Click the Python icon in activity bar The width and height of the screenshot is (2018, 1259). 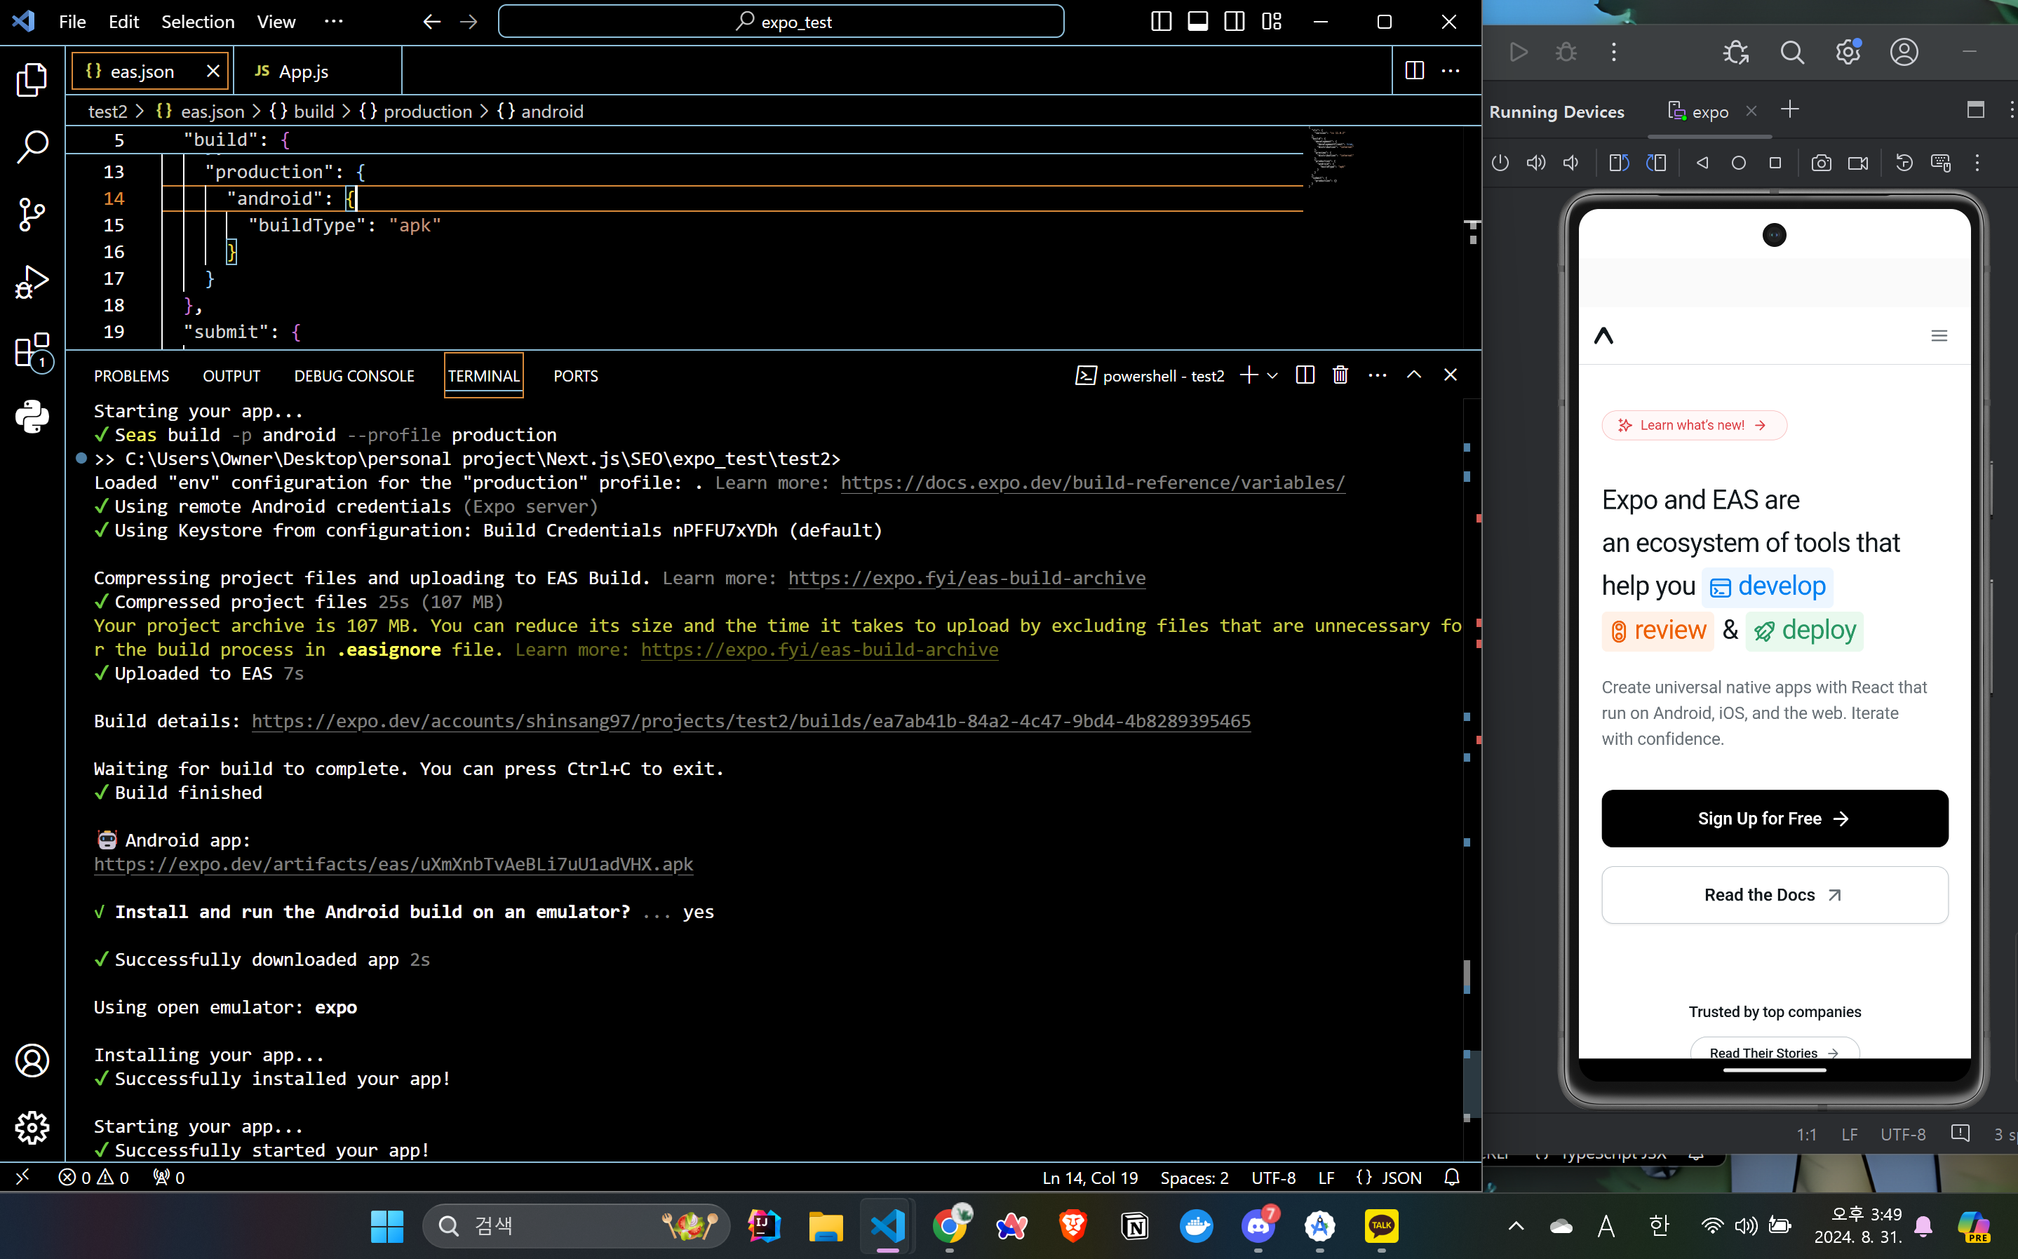click(x=32, y=417)
